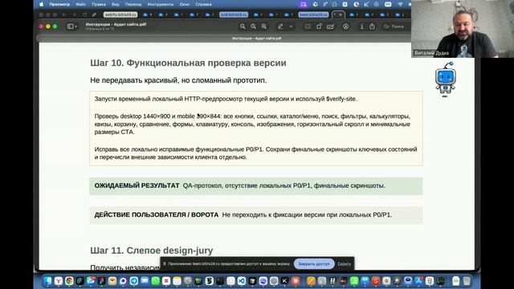Open the Файл menu
514x289 pixels.
(x=80, y=4)
